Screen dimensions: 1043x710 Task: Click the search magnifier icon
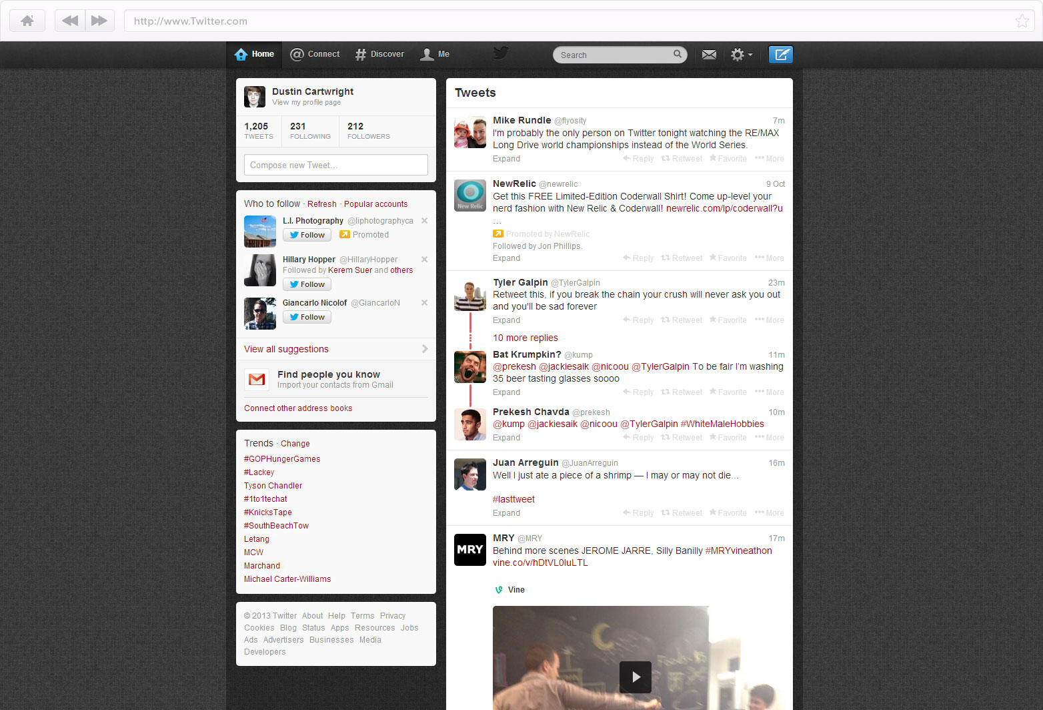tap(678, 54)
